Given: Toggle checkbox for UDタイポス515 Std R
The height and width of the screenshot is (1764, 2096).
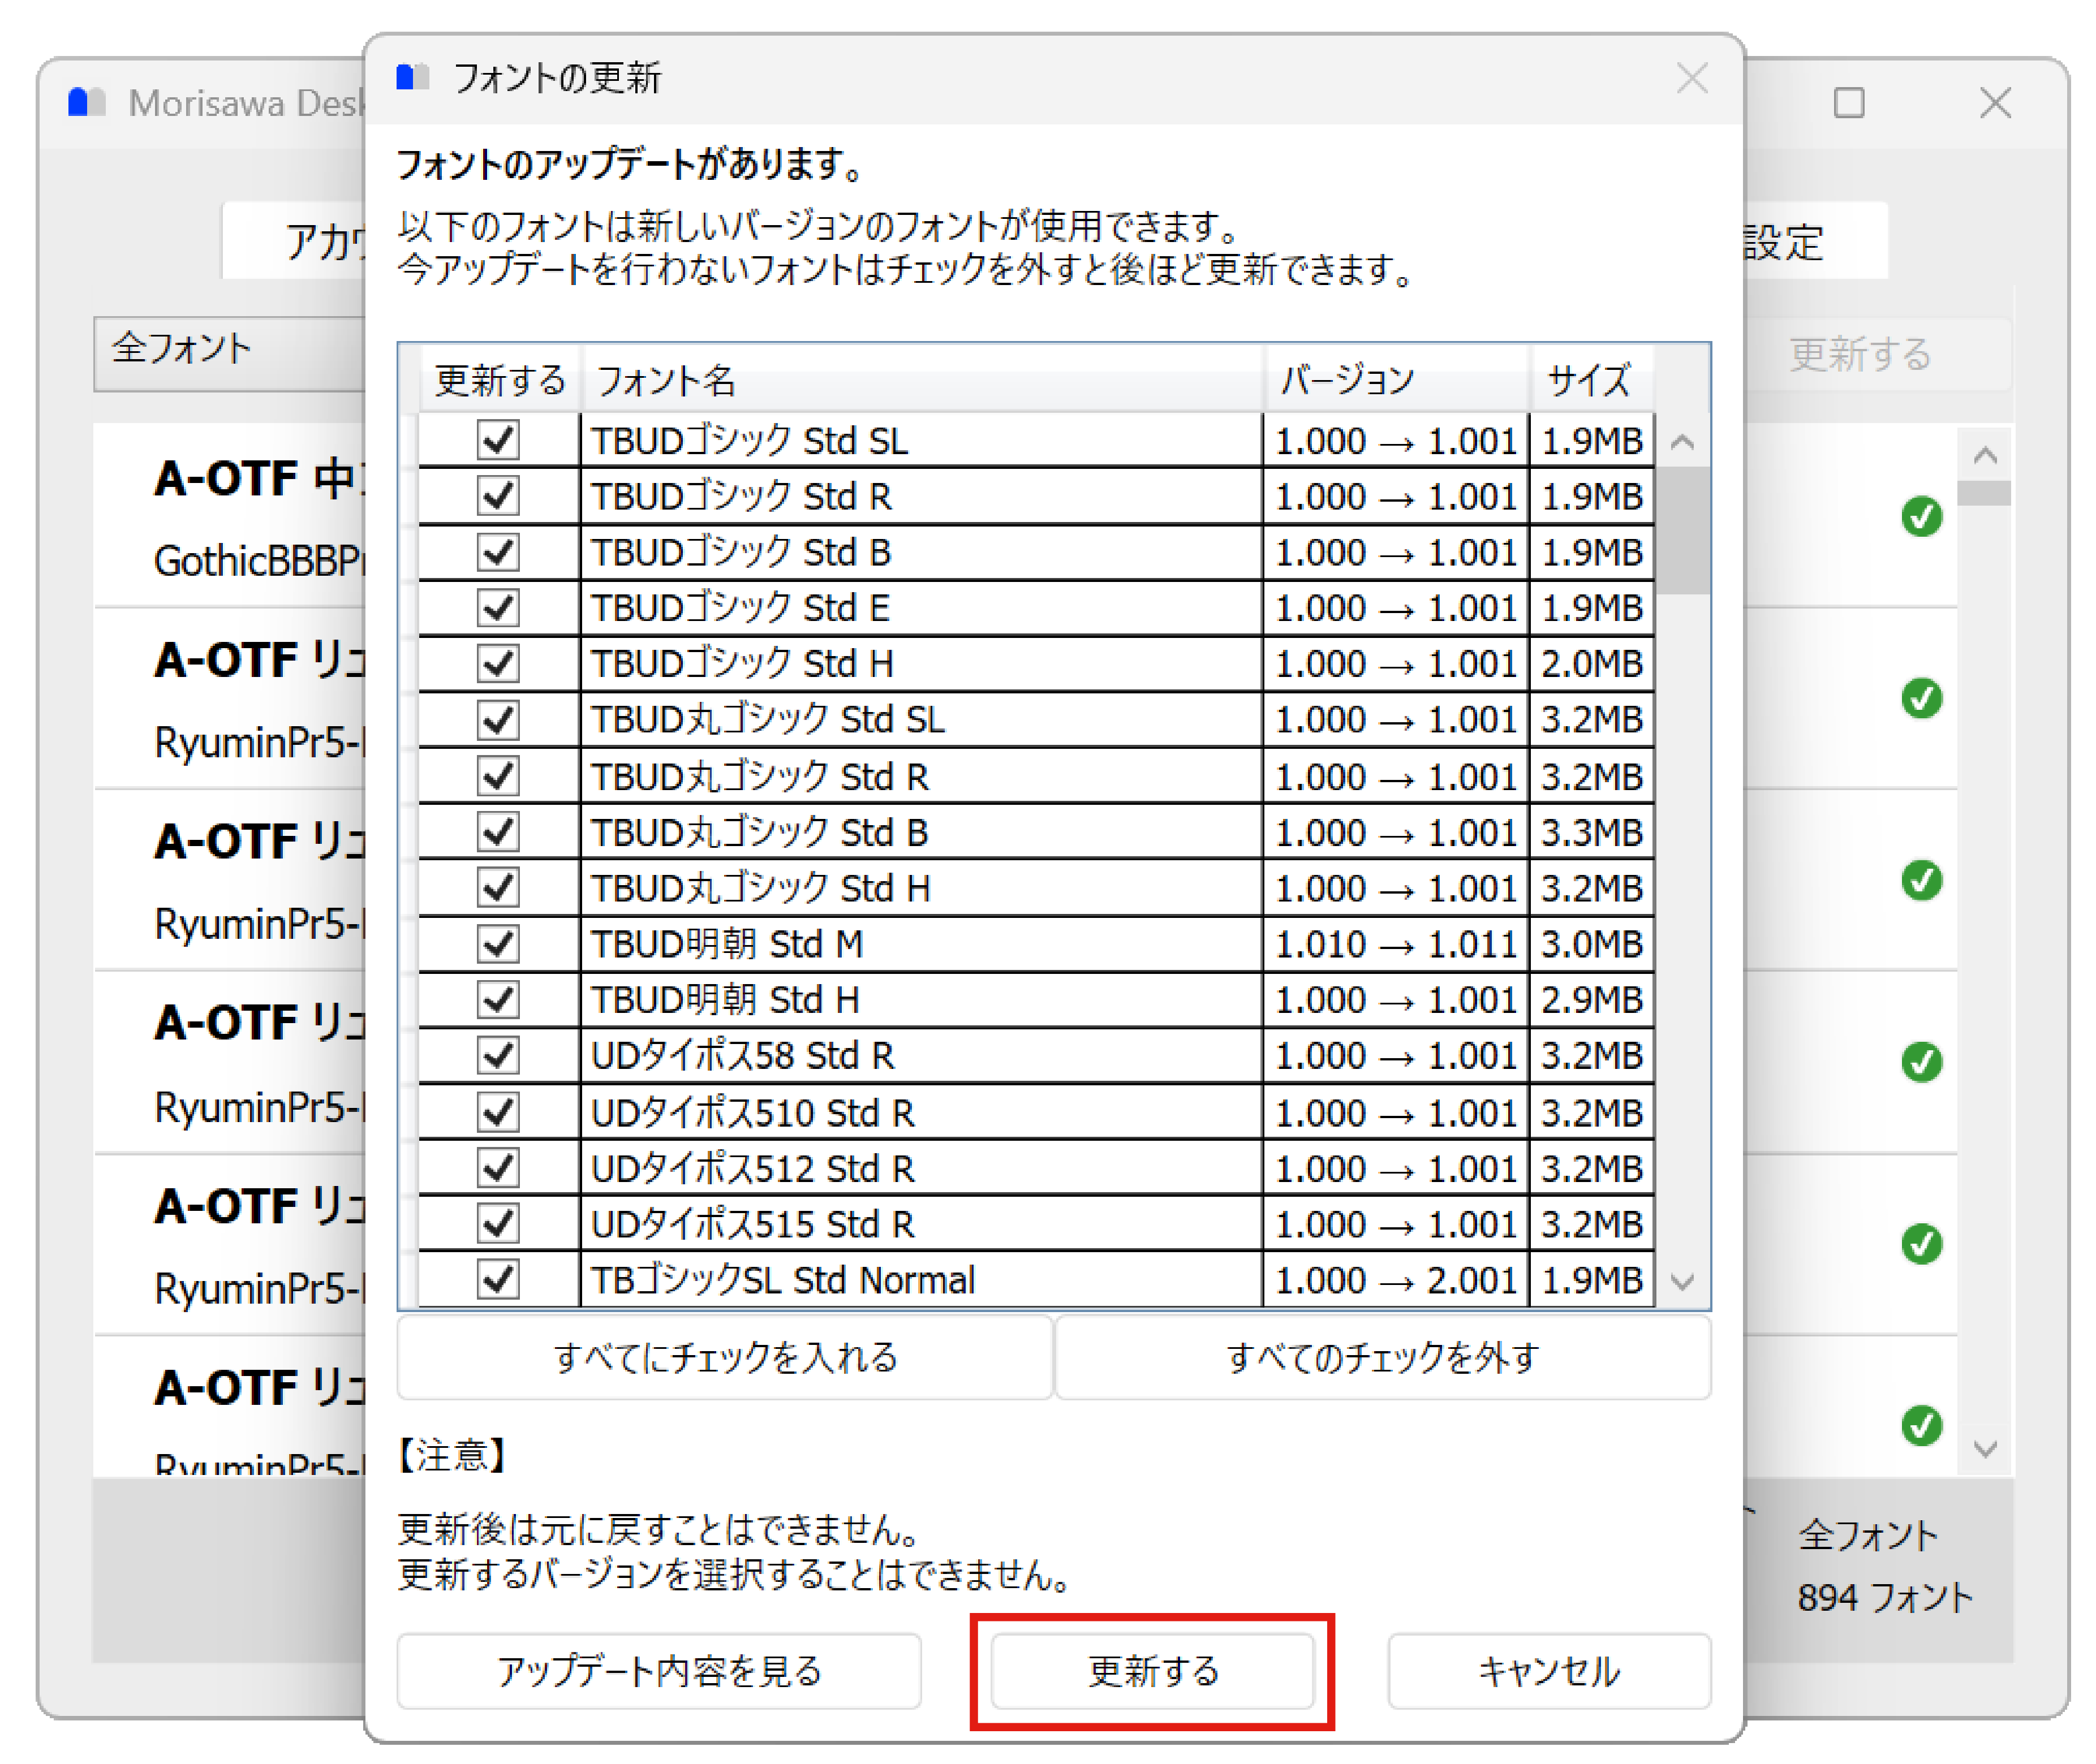Looking at the screenshot, I should coord(498,1224).
